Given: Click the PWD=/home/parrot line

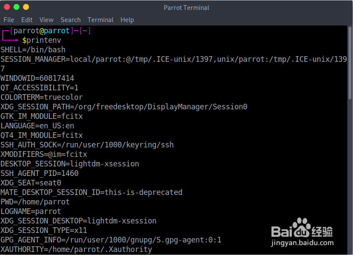Looking at the screenshot, I should 35,202.
